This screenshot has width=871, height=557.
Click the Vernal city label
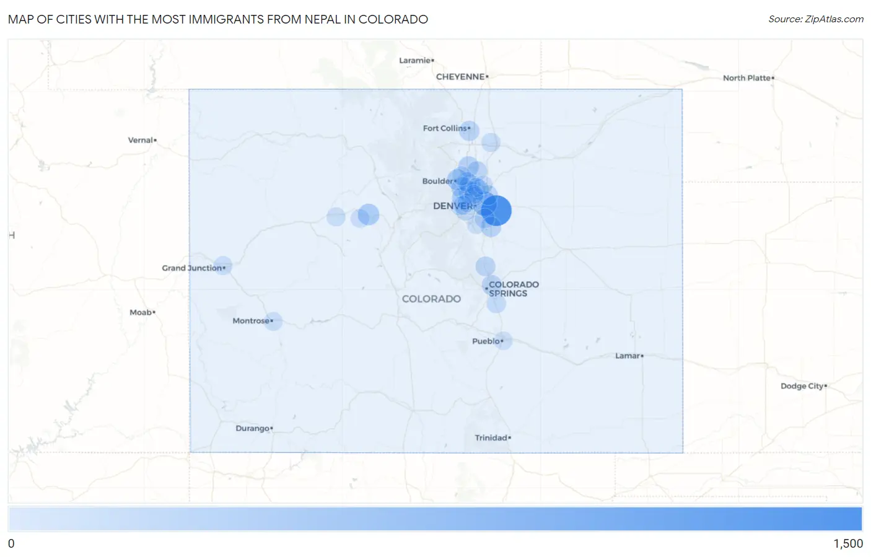click(x=142, y=140)
